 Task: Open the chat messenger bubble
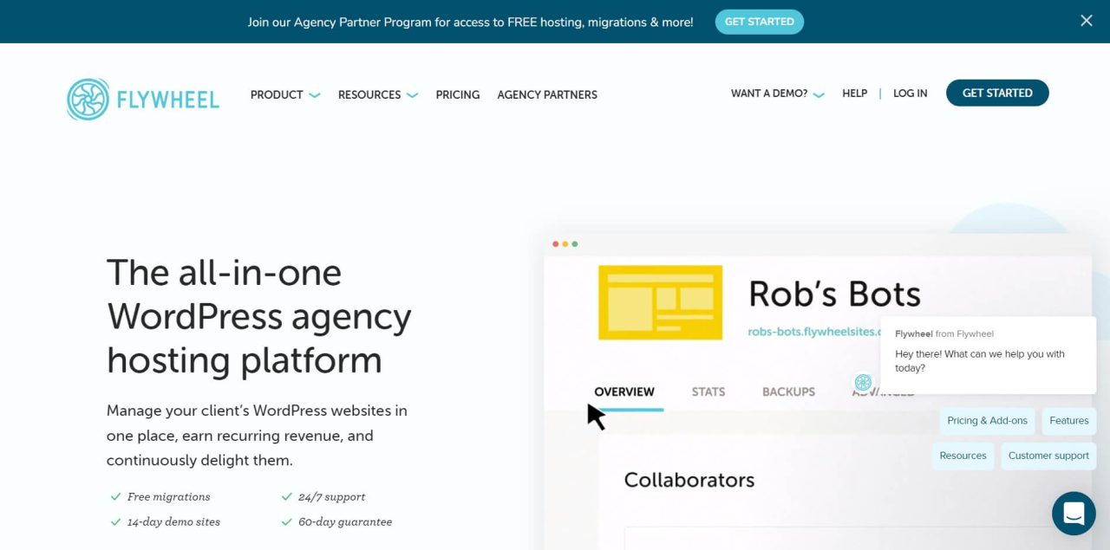pos(1074,514)
